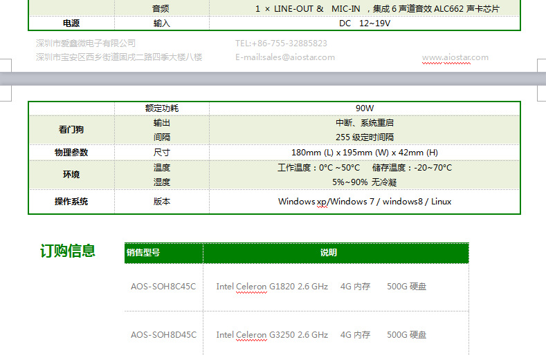Viewport: 546px width, 355px height.
Task: Select the 电源 row header cell
Action: [71, 23]
